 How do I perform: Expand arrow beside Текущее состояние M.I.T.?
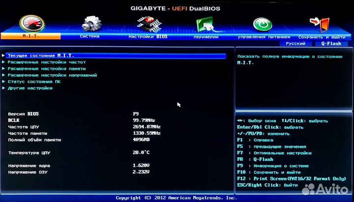coord(3,56)
